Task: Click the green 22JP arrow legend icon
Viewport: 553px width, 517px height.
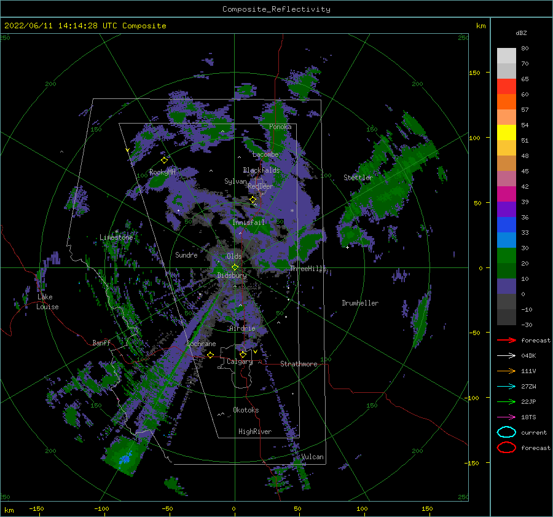Action: click(506, 401)
